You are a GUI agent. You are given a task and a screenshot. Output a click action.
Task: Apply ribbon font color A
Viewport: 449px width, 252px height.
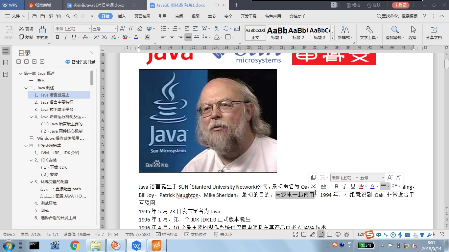136,37
